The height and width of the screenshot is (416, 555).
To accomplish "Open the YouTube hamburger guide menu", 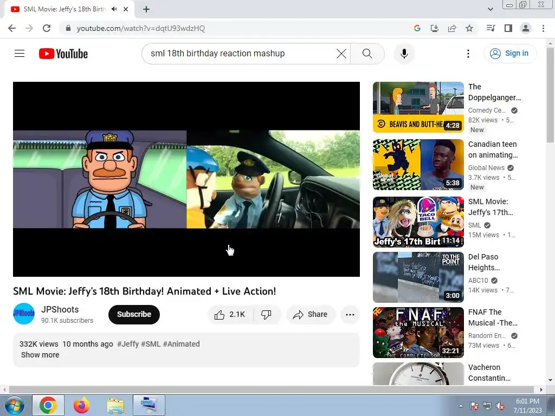I will click(20, 54).
